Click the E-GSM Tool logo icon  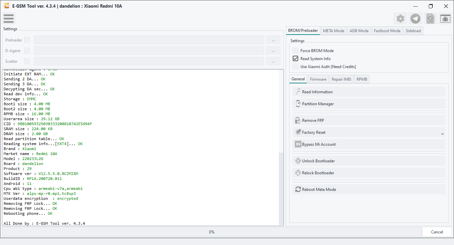[6, 6]
